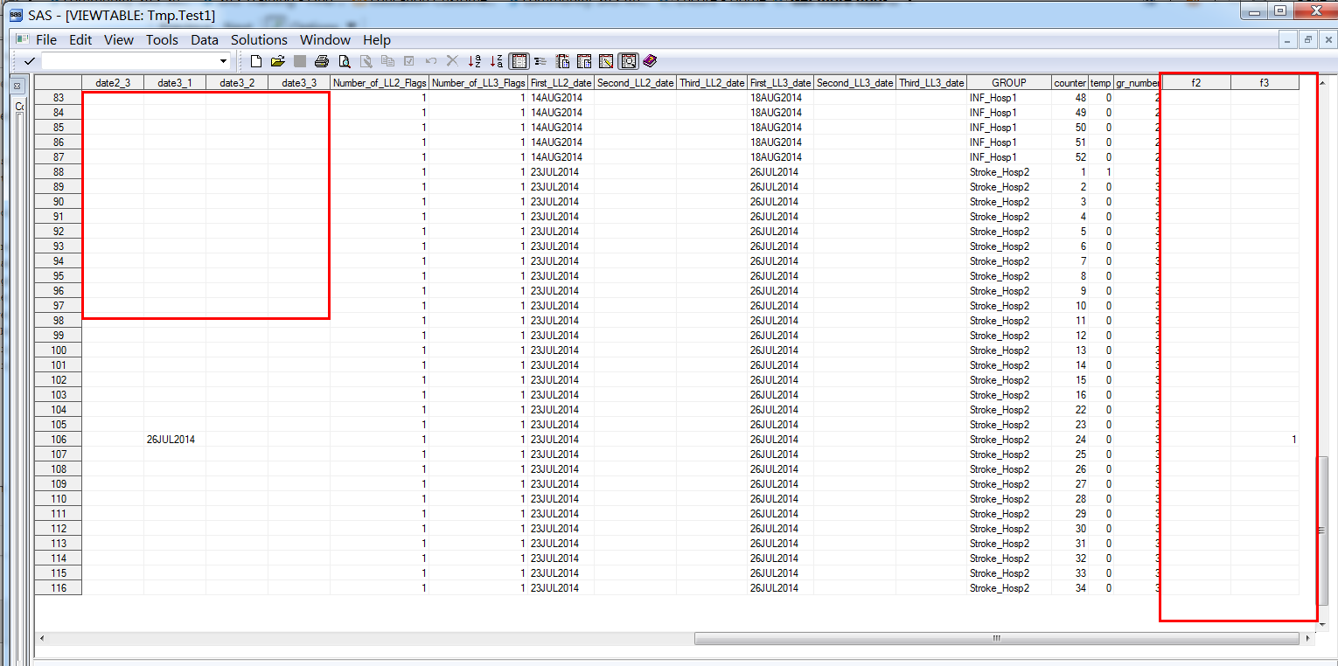The image size is (1338, 666).
Task: Open a file with the folder icon
Action: click(278, 61)
